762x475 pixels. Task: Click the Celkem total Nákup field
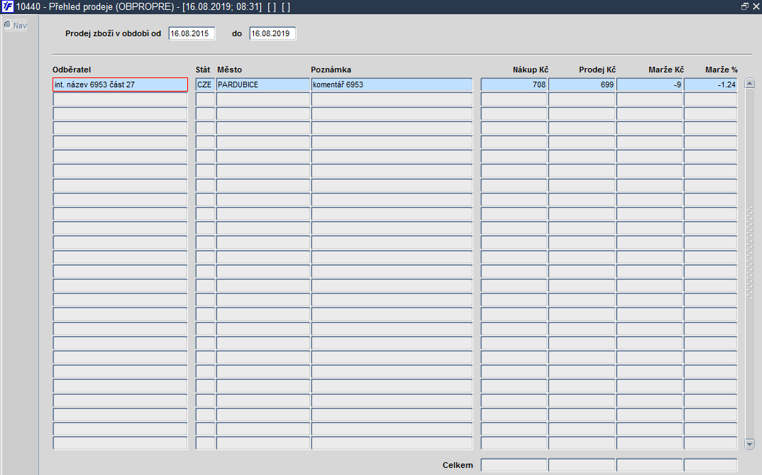coord(514,465)
